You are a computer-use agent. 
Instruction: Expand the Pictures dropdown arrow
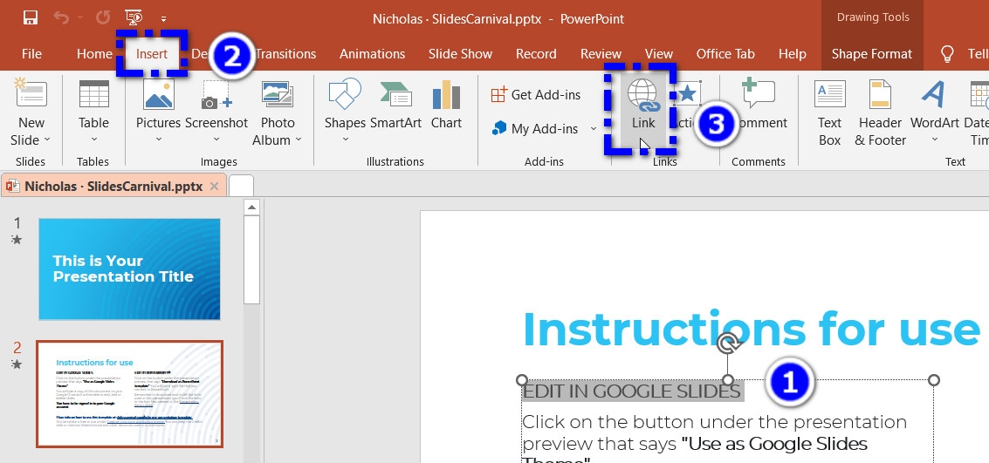pos(158,140)
